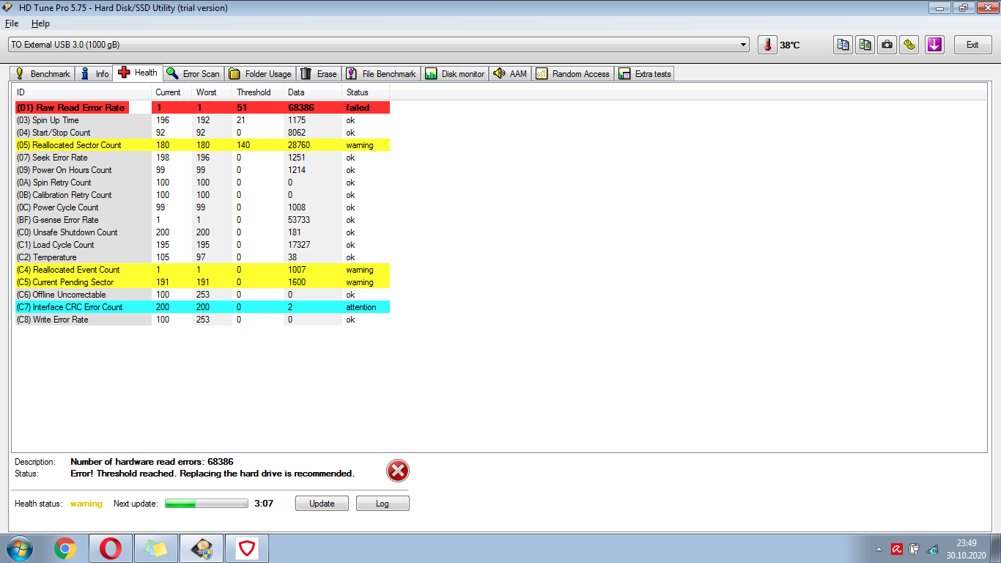Image resolution: width=1001 pixels, height=563 pixels.
Task: Open the AAM tab
Action: [511, 73]
